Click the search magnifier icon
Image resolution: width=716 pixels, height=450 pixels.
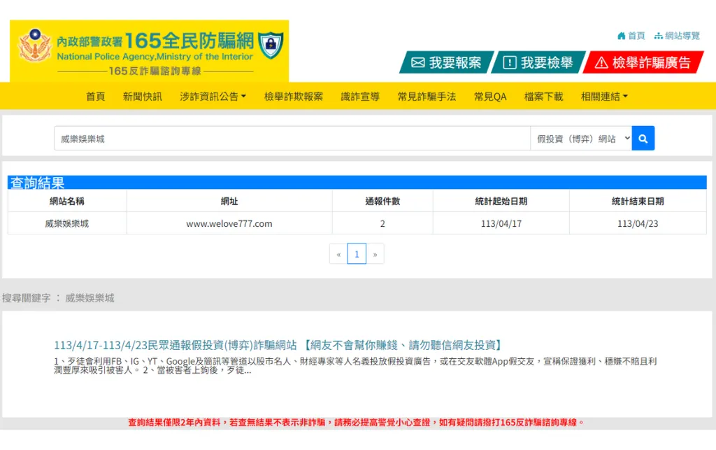click(643, 138)
